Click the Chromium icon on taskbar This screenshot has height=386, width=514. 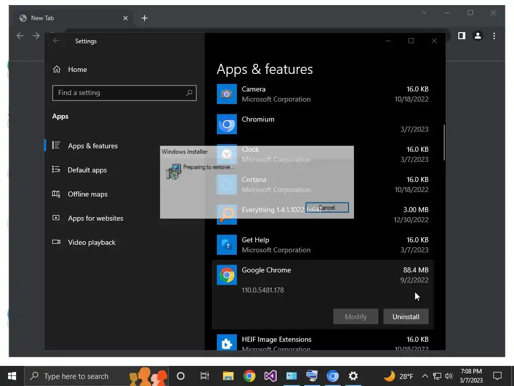332,376
